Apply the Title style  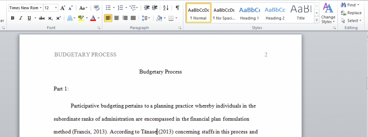[x=301, y=13]
